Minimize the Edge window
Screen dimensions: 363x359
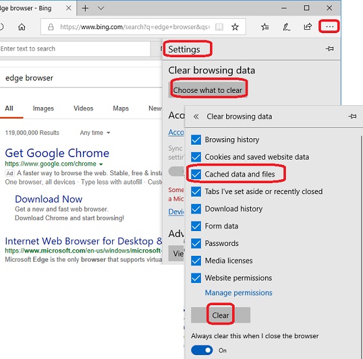(x=284, y=8)
